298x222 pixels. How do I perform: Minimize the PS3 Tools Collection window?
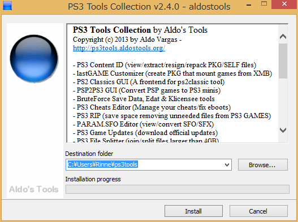coord(249,5)
